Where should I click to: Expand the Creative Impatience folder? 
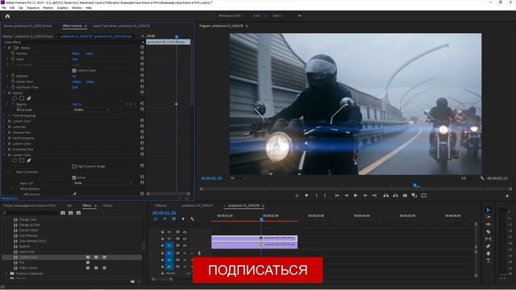click(x=6, y=274)
